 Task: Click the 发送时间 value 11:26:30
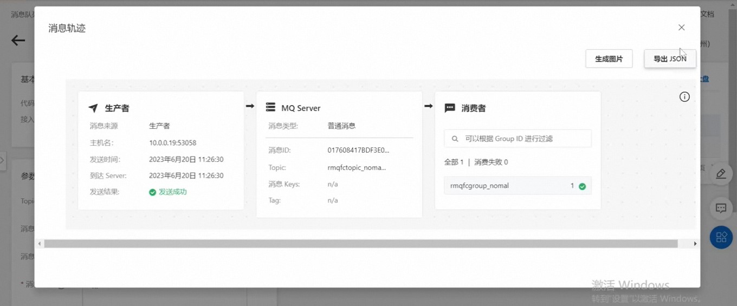point(186,160)
